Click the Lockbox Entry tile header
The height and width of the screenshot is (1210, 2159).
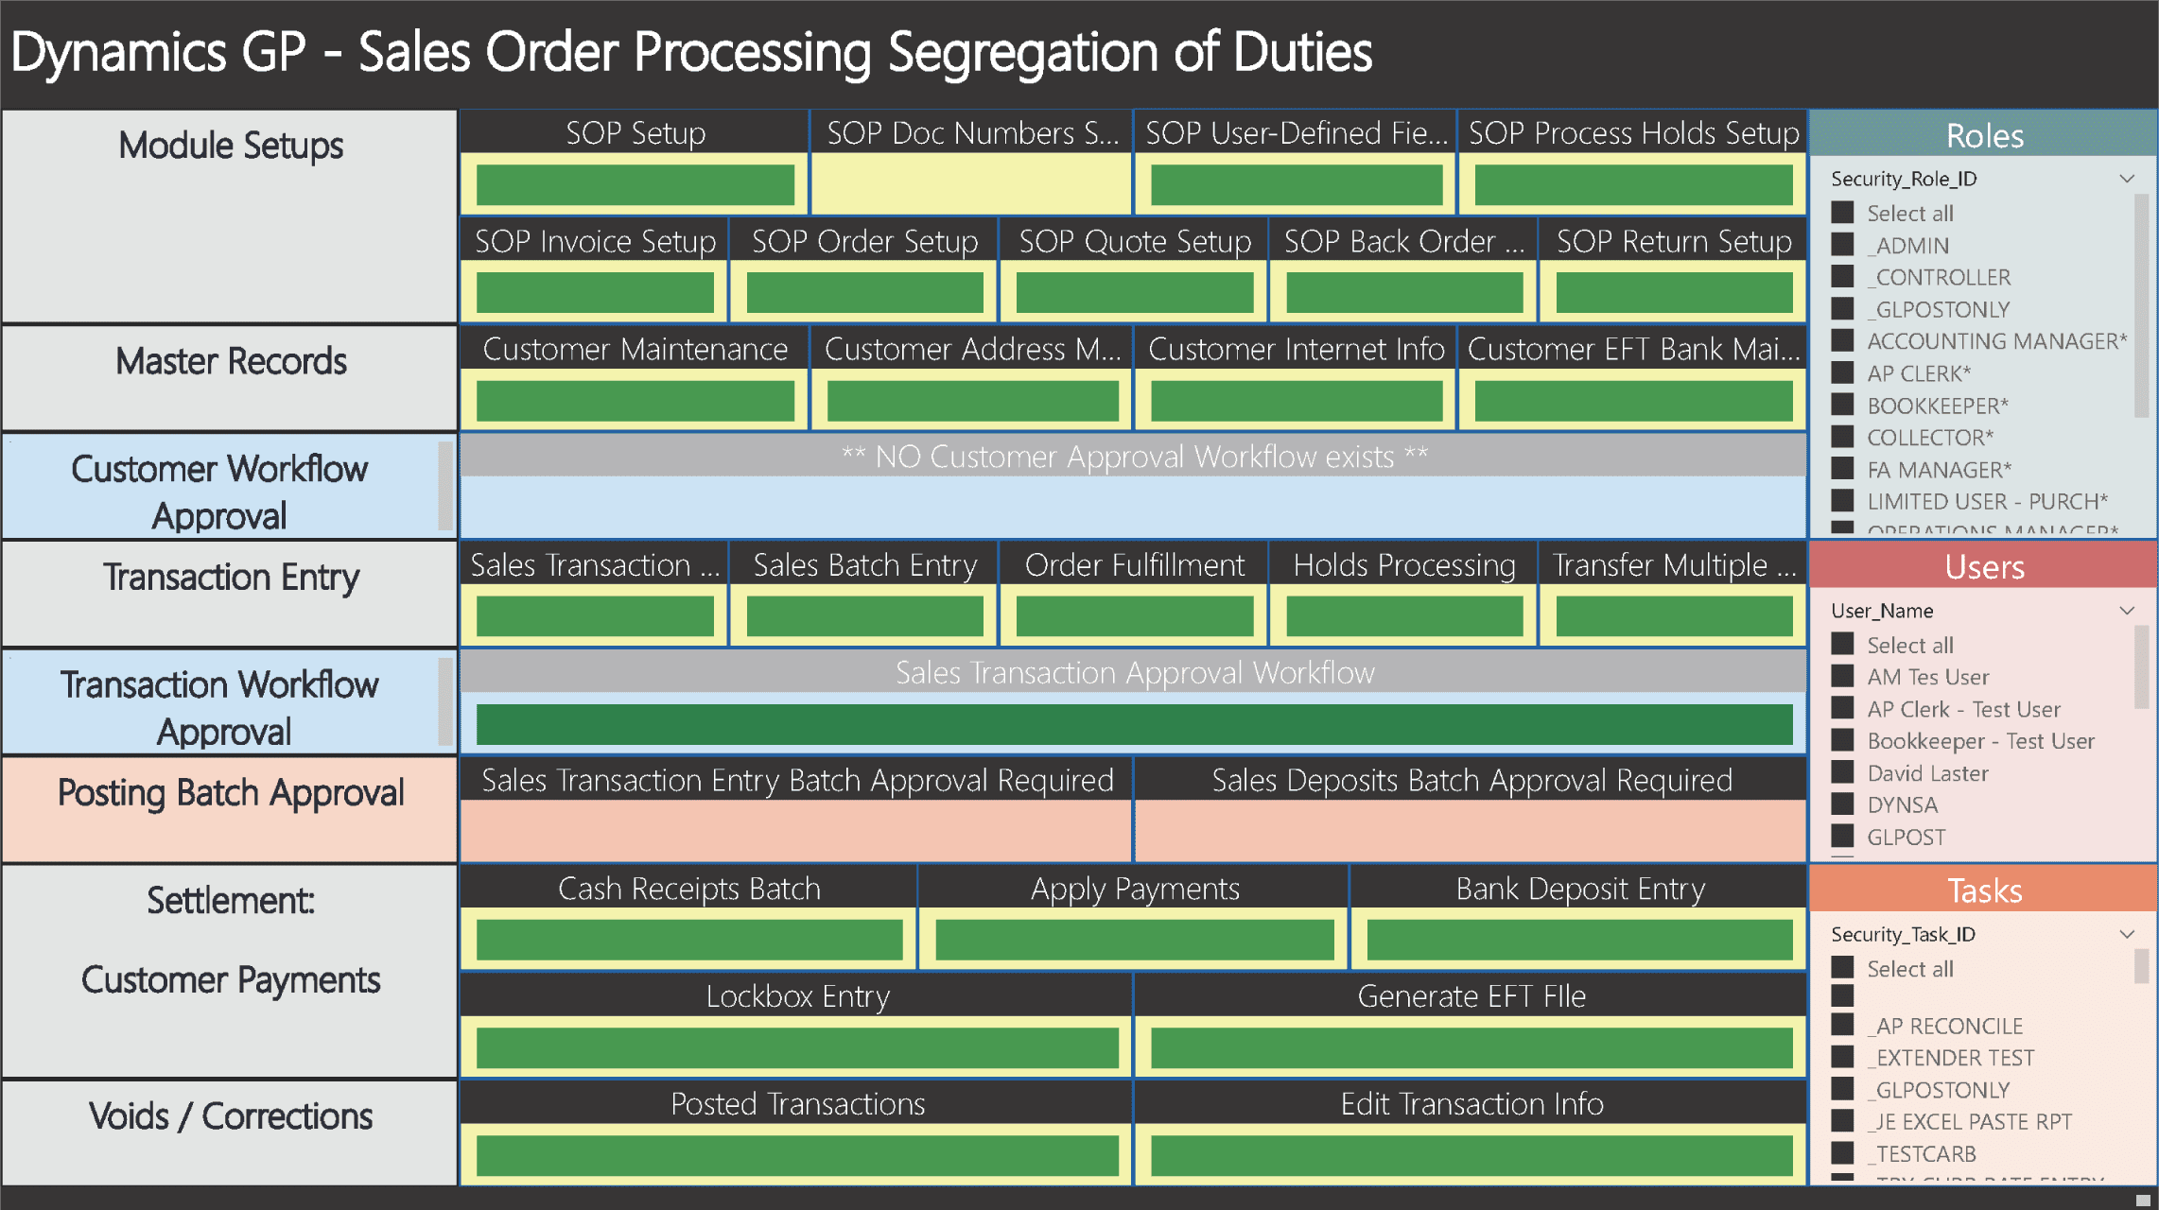point(797,996)
